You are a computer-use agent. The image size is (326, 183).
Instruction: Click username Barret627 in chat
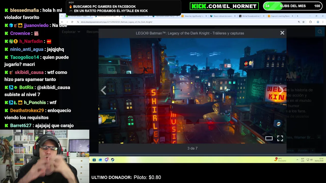(21, 126)
